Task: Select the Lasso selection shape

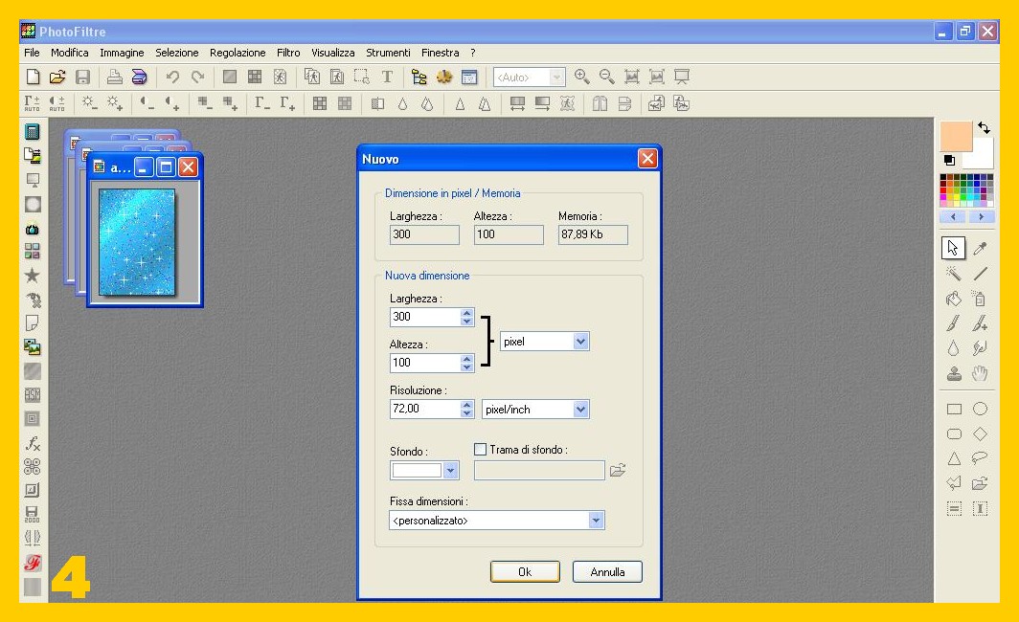Action: (x=980, y=458)
